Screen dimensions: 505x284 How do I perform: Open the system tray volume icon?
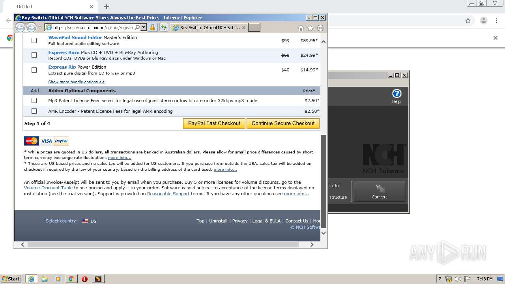(x=458, y=279)
